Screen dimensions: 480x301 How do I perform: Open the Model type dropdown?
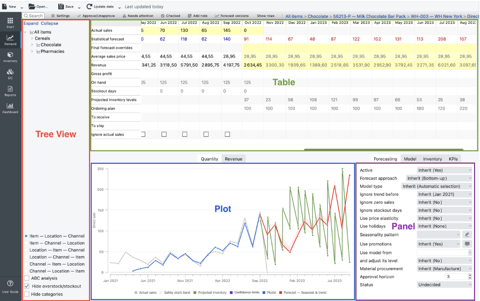coord(437,186)
